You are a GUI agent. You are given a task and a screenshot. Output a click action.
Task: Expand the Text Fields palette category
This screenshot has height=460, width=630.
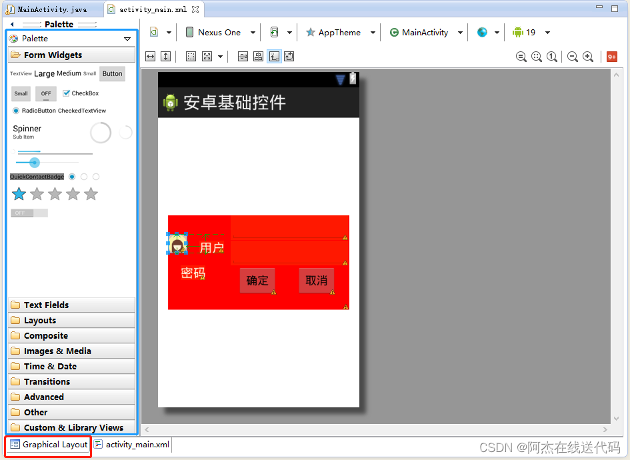[71, 305]
